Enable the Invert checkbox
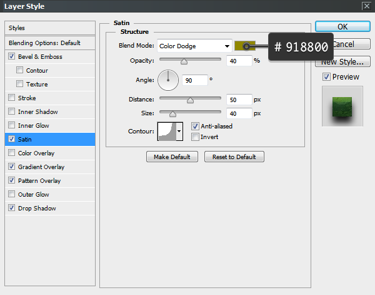The width and height of the screenshot is (375, 295). click(196, 137)
